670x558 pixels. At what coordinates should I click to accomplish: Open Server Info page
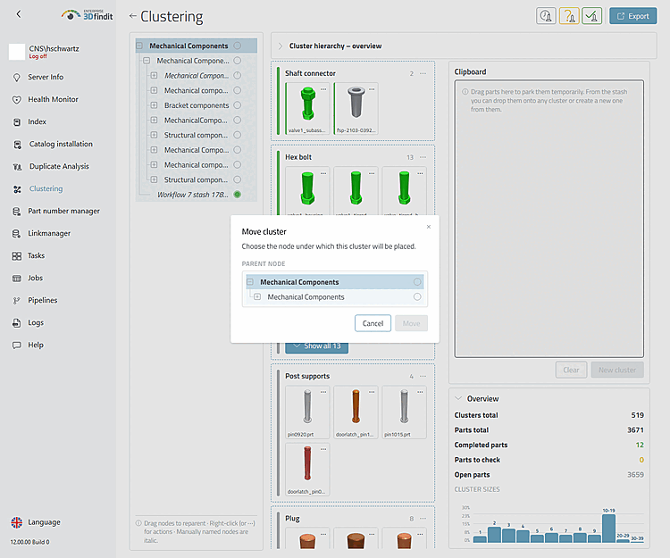tap(46, 78)
